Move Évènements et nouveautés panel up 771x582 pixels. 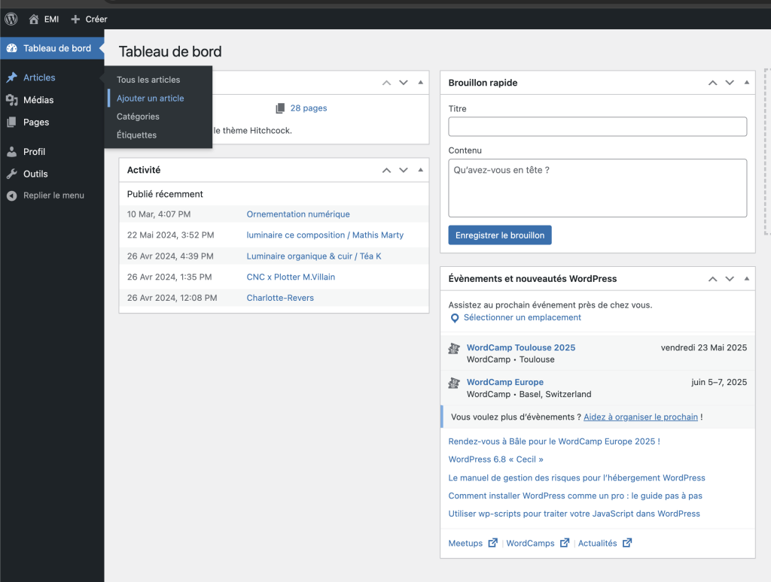tap(712, 278)
